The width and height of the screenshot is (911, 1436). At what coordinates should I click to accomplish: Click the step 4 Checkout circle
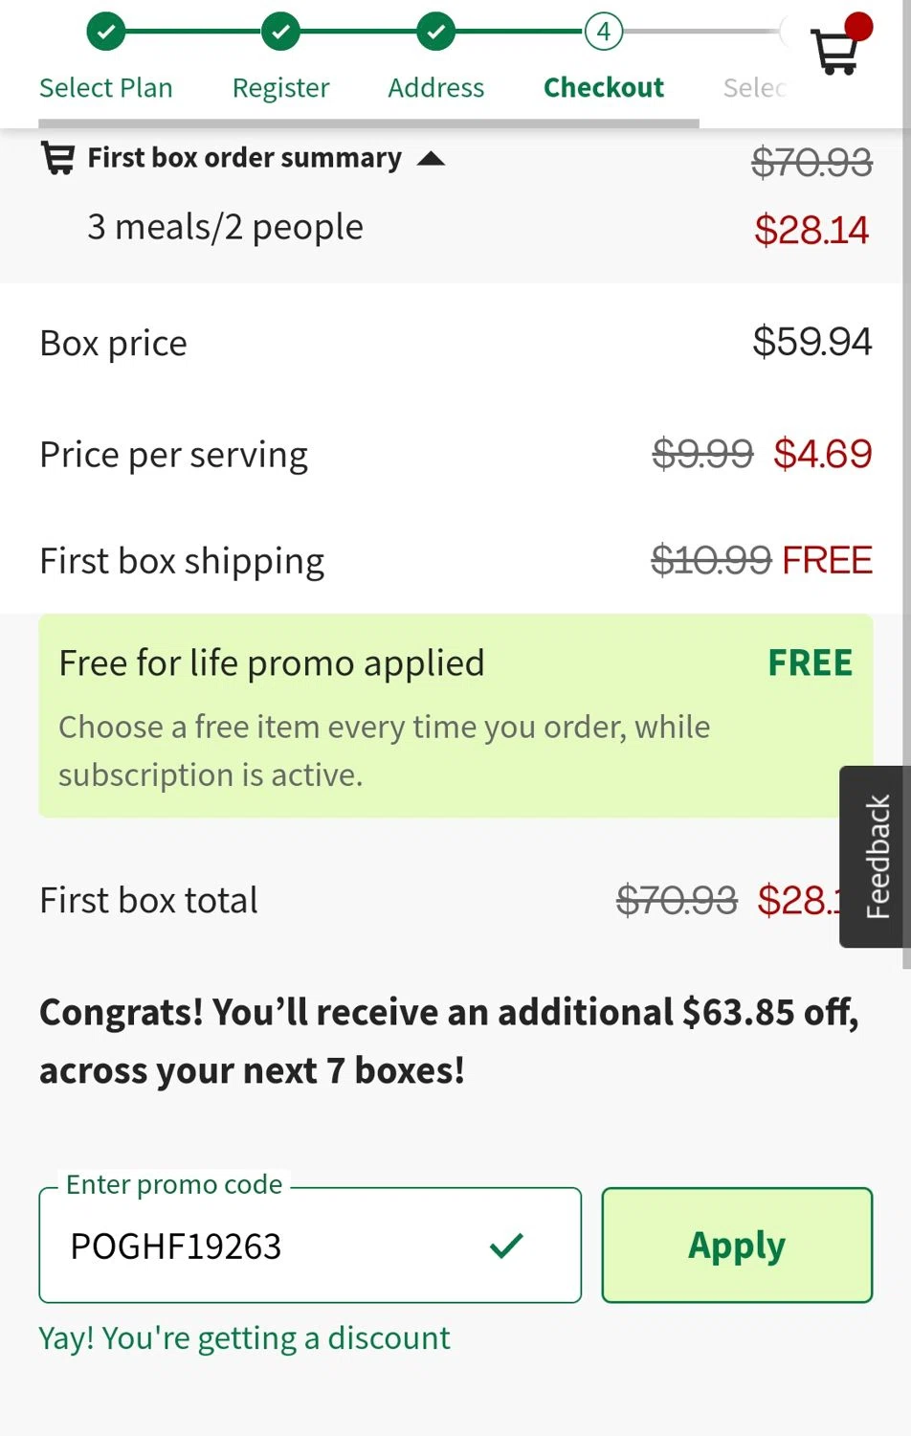[x=603, y=32]
